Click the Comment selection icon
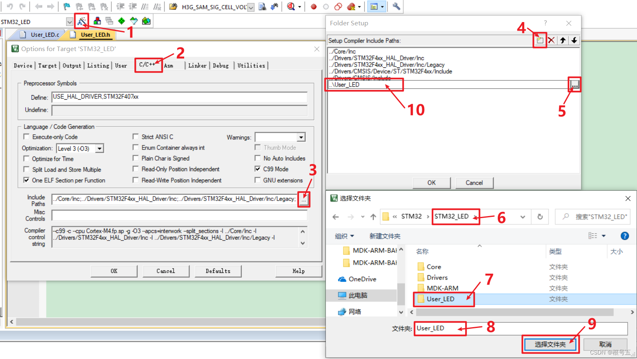 coord(145,7)
